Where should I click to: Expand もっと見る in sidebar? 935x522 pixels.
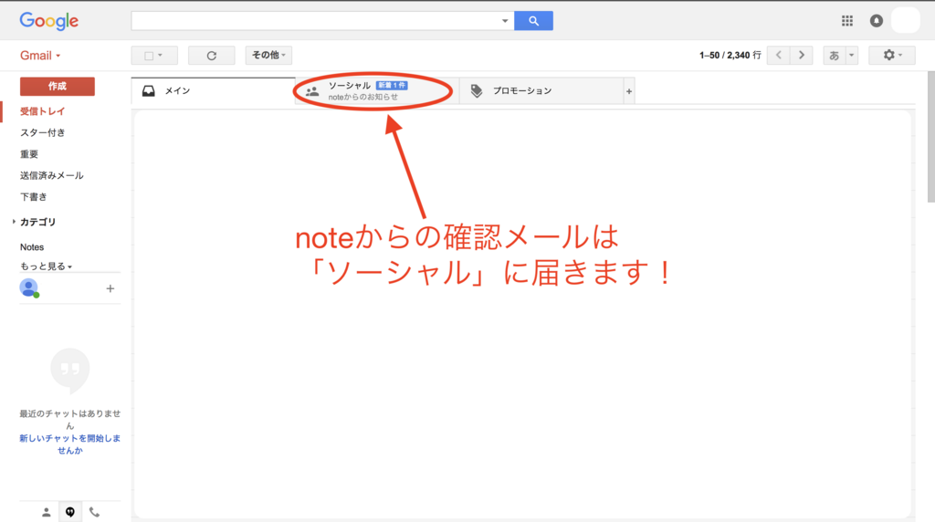pos(46,266)
